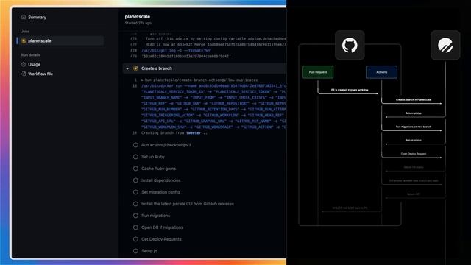Click the Workflow file icon
The image size is (471, 265).
click(x=24, y=74)
